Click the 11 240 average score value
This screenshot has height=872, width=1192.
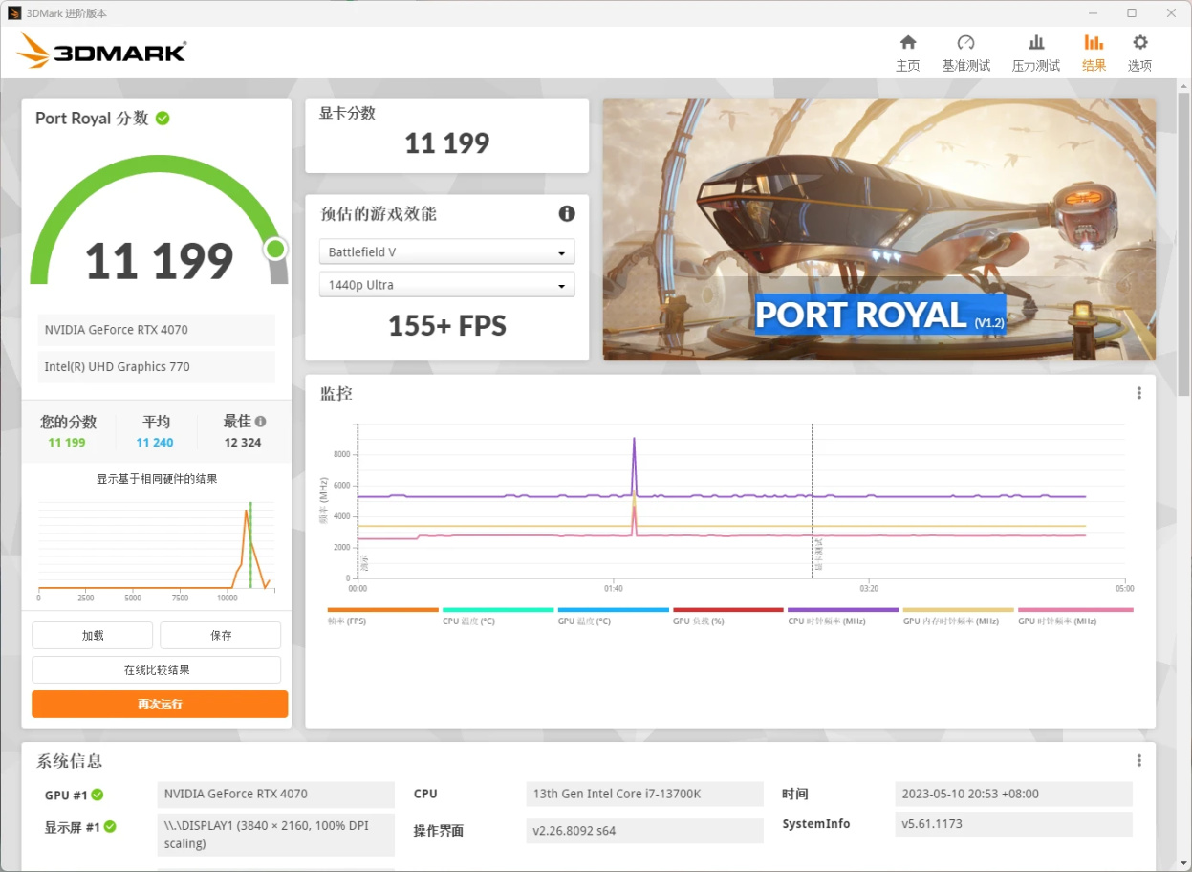pos(155,443)
